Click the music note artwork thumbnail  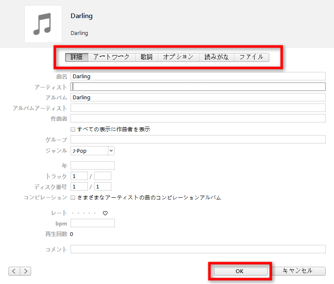[x=43, y=24]
